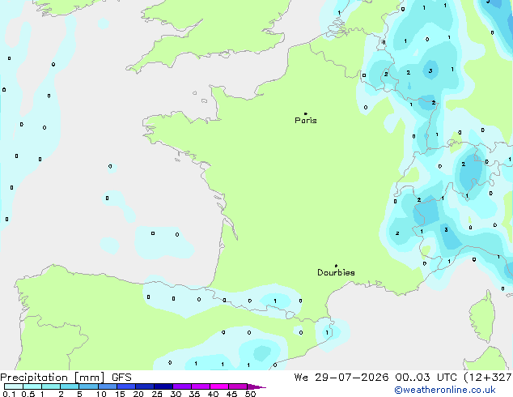Select the 2–5 mm legend swatch
513x397 pixels.
pyautogui.click(x=70, y=386)
